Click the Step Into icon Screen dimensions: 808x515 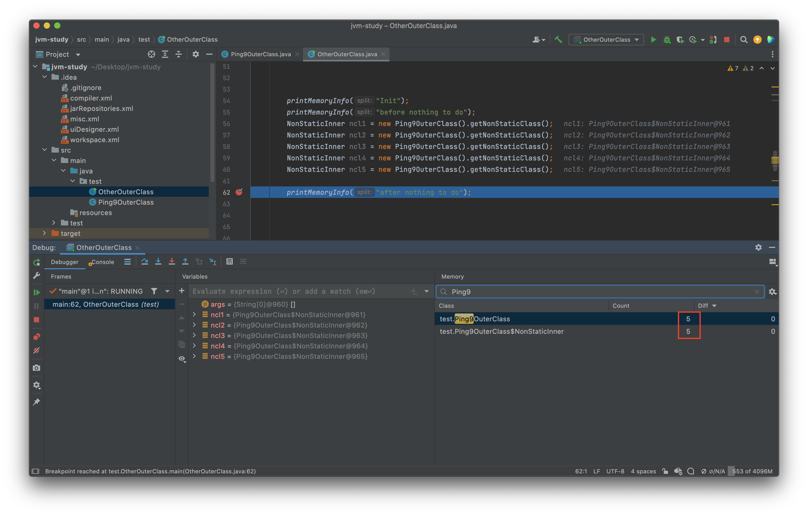tap(158, 261)
